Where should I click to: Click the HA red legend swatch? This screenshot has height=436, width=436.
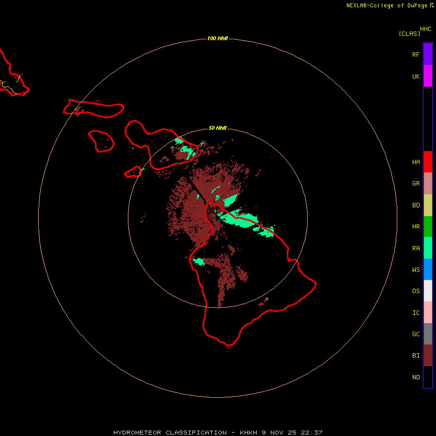coord(428,162)
